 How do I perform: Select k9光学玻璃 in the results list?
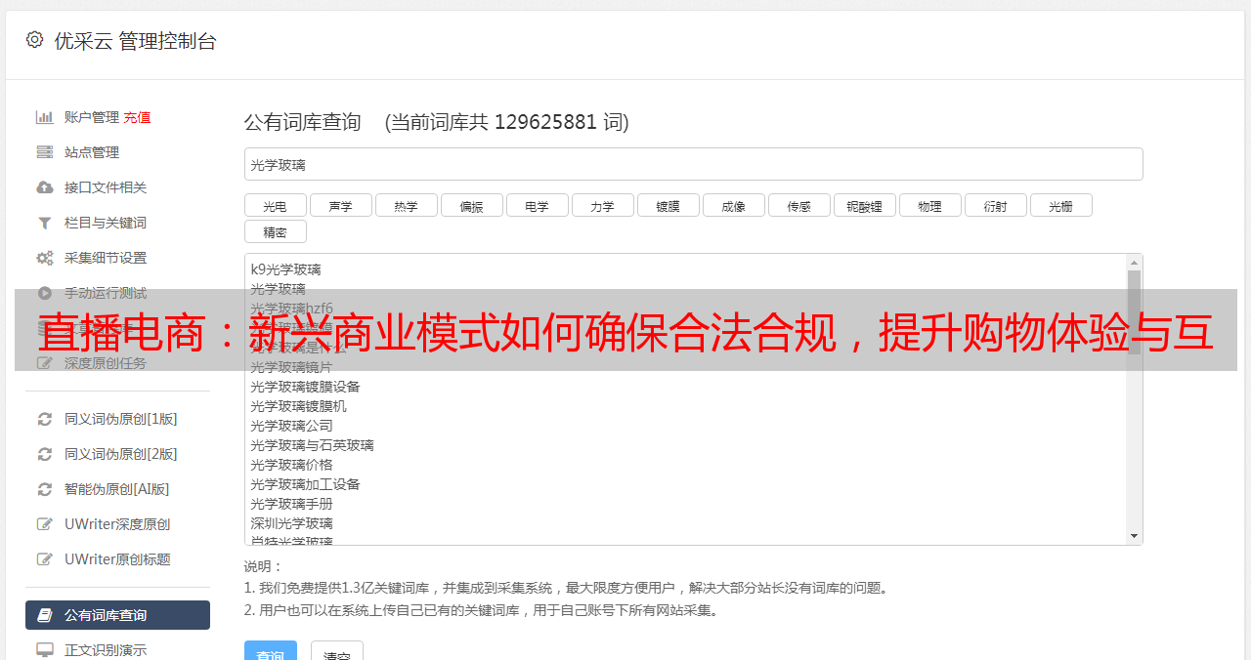(285, 269)
